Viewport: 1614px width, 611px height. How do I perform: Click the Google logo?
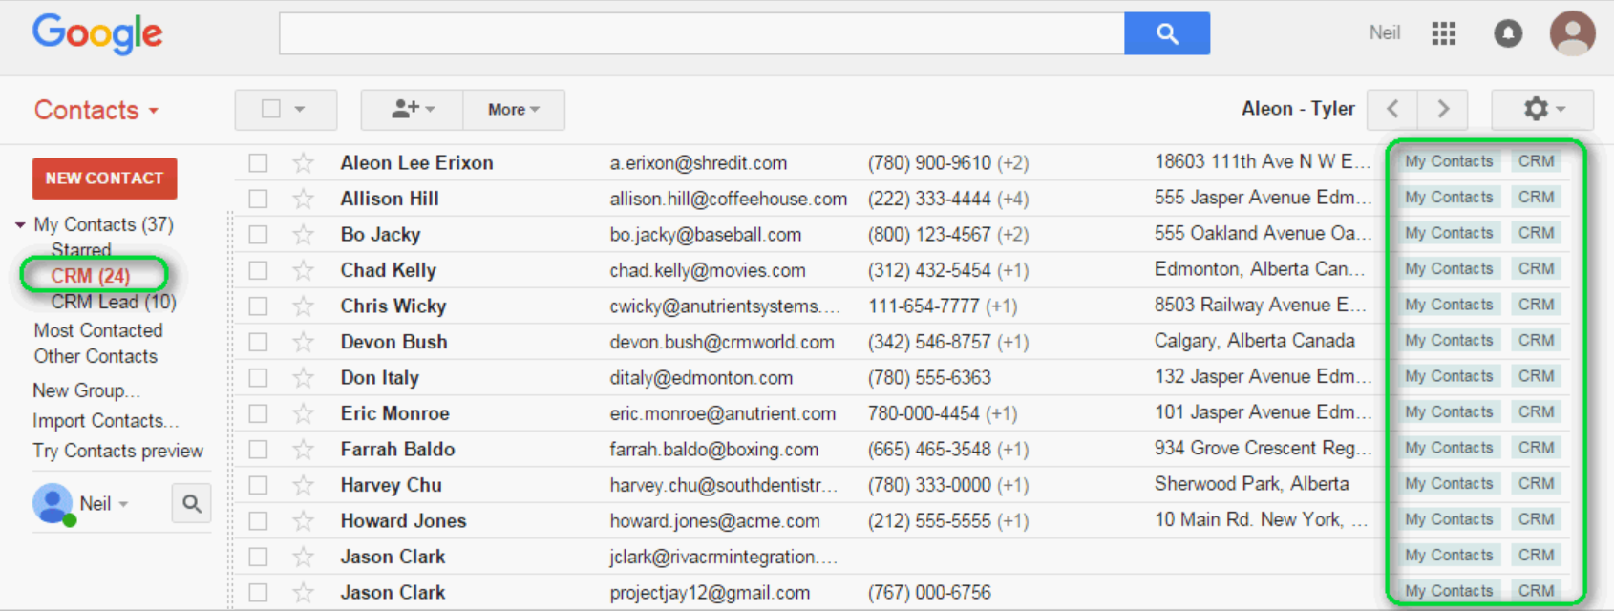[x=97, y=34]
